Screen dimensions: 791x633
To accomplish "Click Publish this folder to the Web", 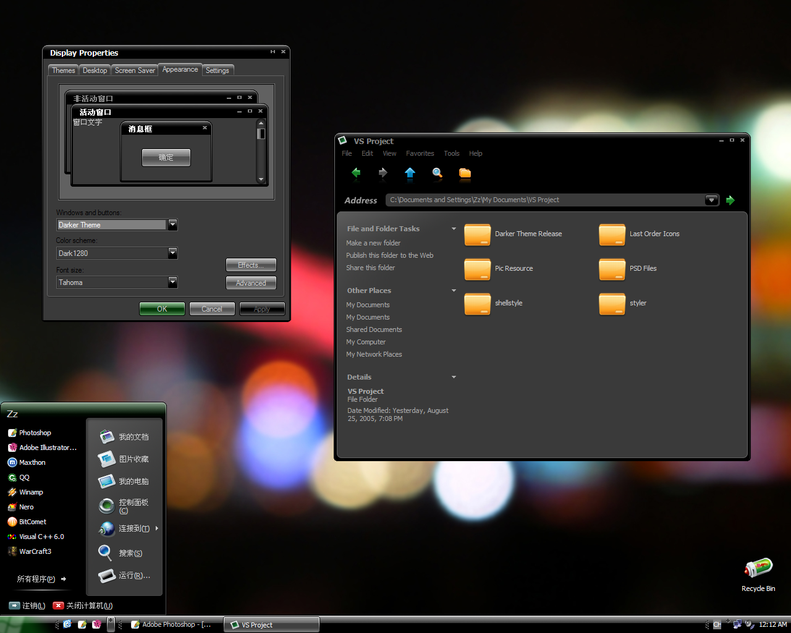I will click(389, 255).
